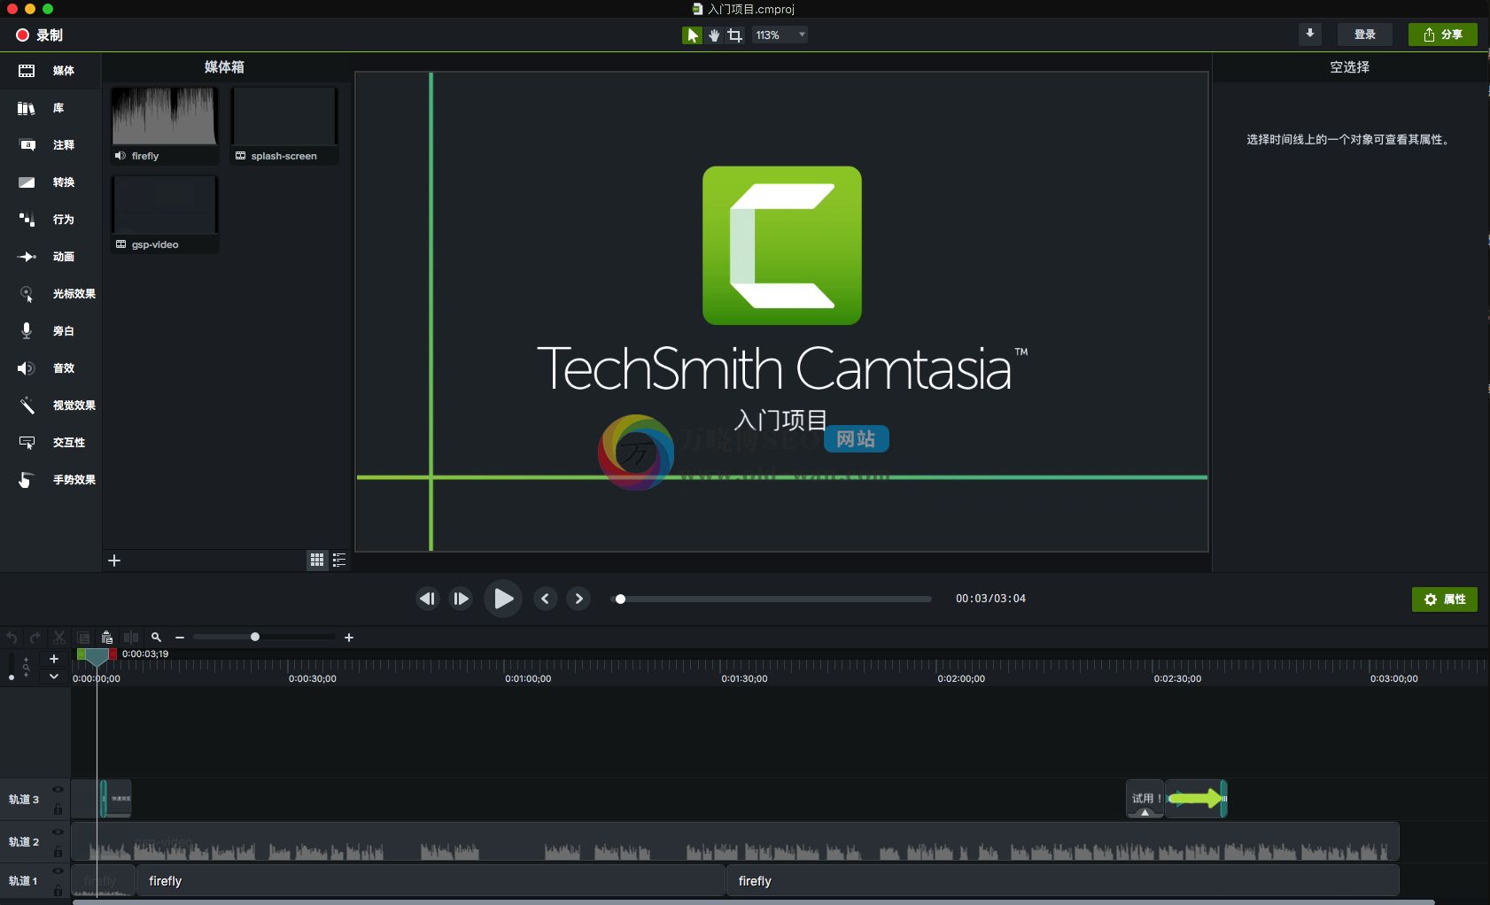Open the 交互性 interactivity panel
This screenshot has width=1490, height=905.
coord(50,443)
